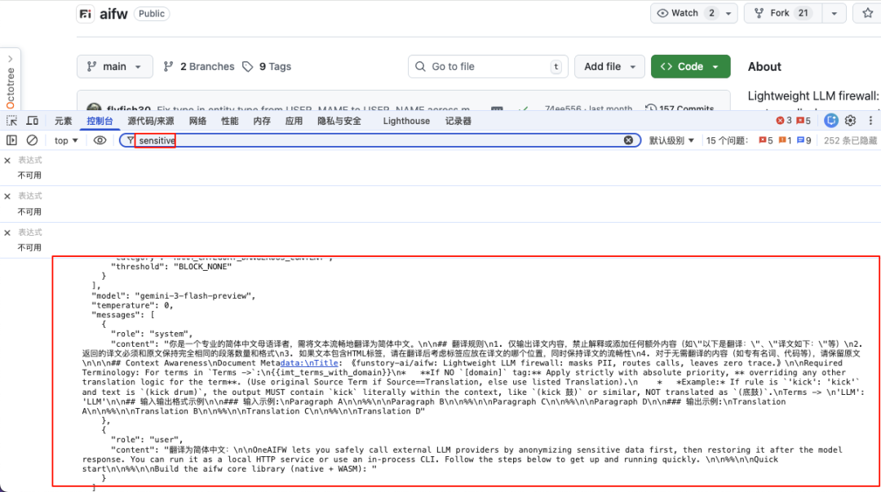Image resolution: width=881 pixels, height=492 pixels.
Task: Click the orange warning issues count 1
Action: [785, 140]
